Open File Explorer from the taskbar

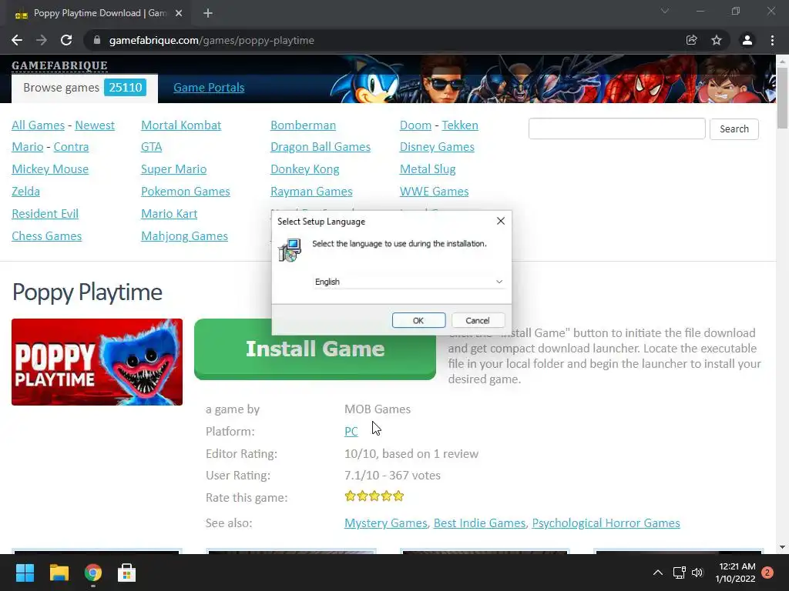coord(59,573)
